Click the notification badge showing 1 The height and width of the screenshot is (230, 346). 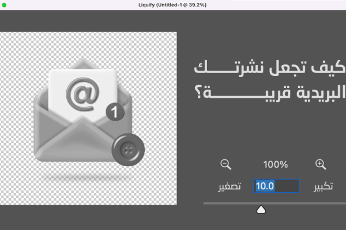[x=115, y=112]
